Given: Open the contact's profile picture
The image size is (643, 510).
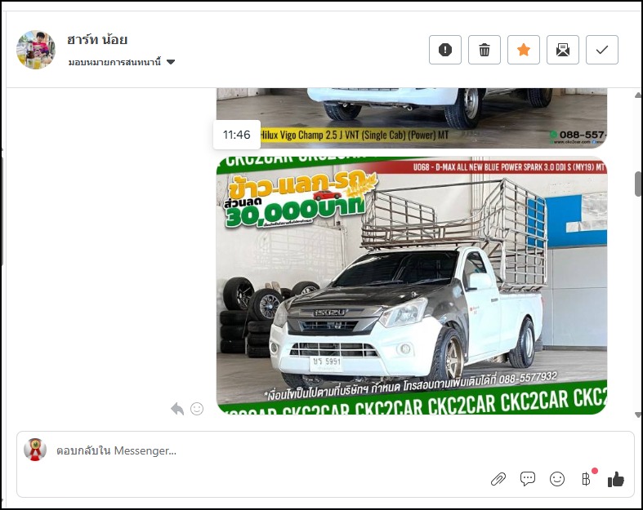Looking at the screenshot, I should [36, 50].
